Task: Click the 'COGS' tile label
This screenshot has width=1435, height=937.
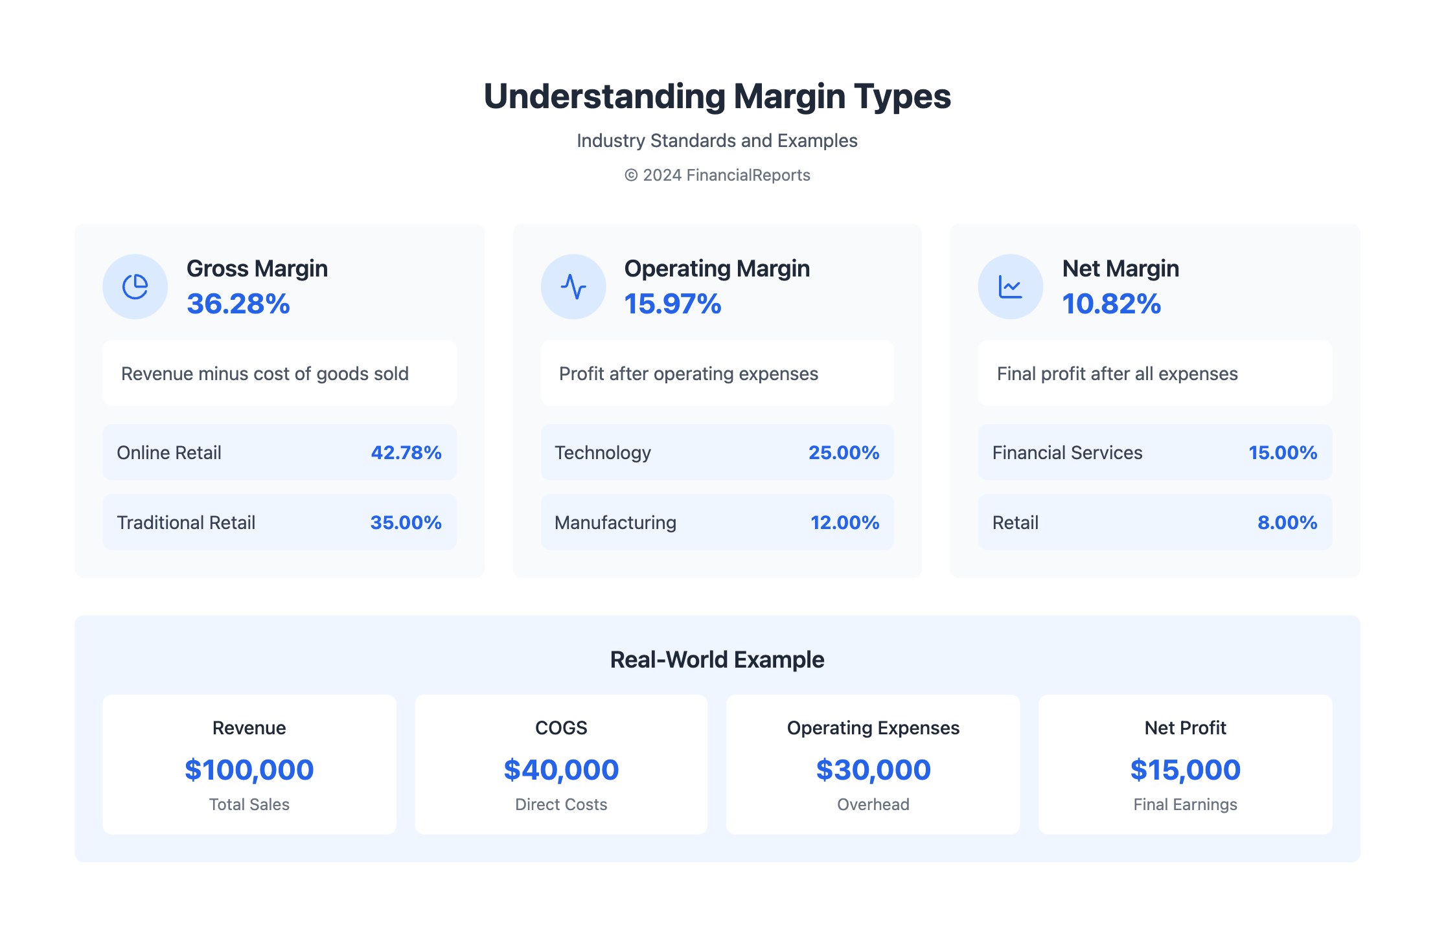Action: 561,728
